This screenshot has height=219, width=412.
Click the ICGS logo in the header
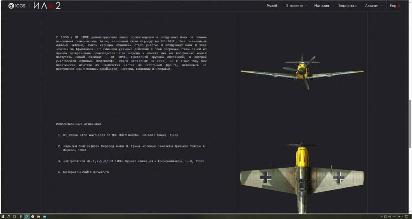coord(17,5)
